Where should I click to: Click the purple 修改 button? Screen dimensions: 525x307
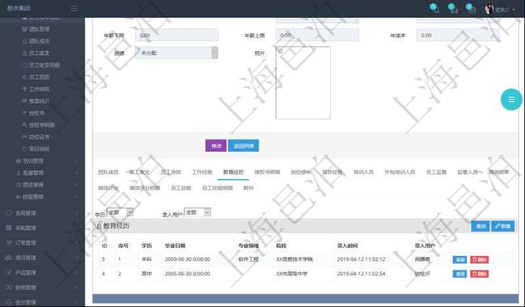click(x=216, y=146)
